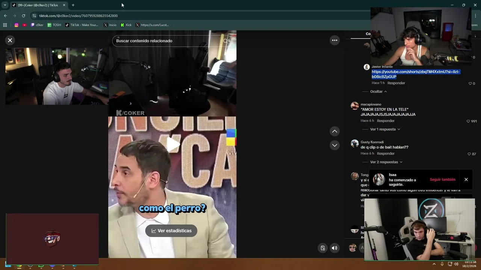Close the TikTok video viewer
Viewport: 481px width, 270px height.
10,40
